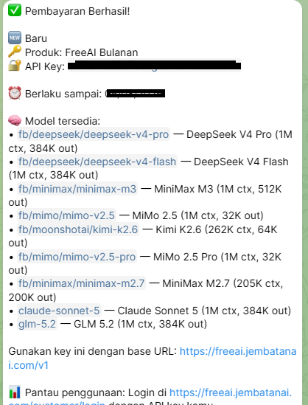Click the key emoji next to Produk
Screen dimensions: 308x405
(x=15, y=52)
